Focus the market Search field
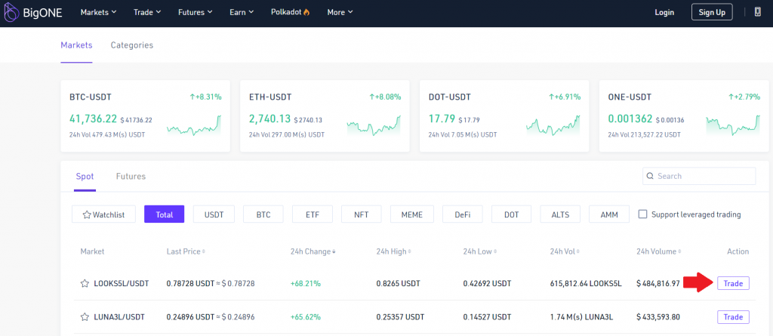773x336 pixels. pyautogui.click(x=699, y=176)
